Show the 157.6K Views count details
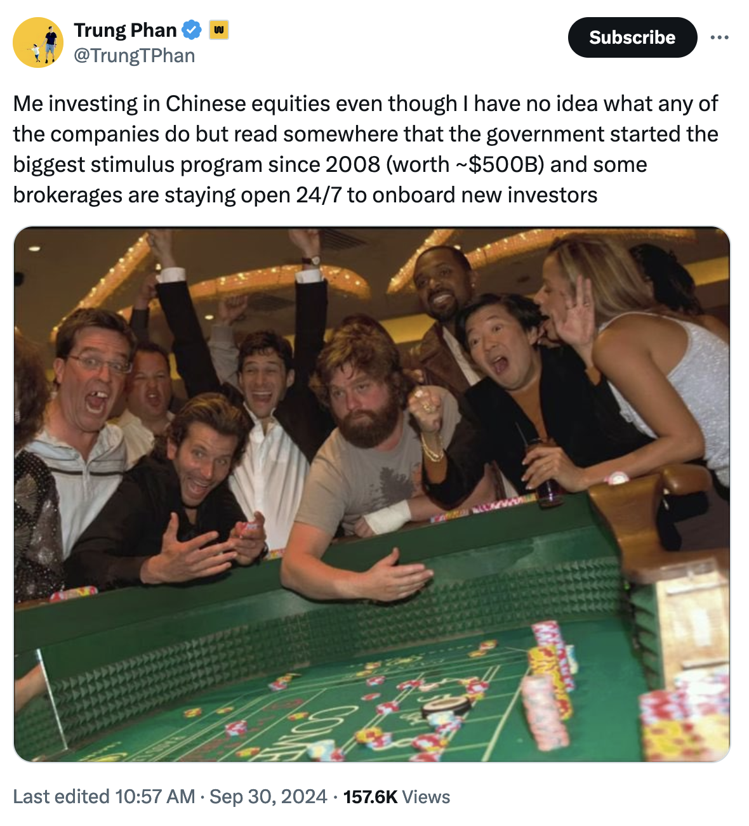Viewport: 749px width, 826px height. click(x=397, y=796)
